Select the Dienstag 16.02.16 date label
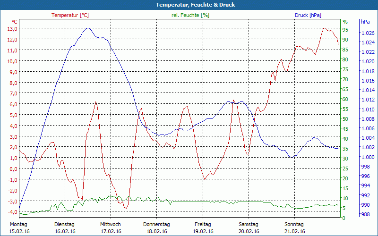 65,228
